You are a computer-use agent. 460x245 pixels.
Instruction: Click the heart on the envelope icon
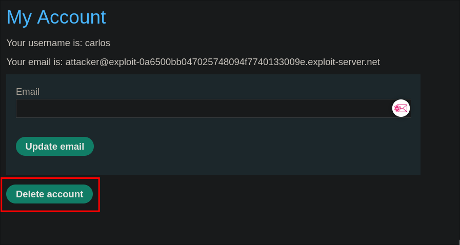point(397,109)
